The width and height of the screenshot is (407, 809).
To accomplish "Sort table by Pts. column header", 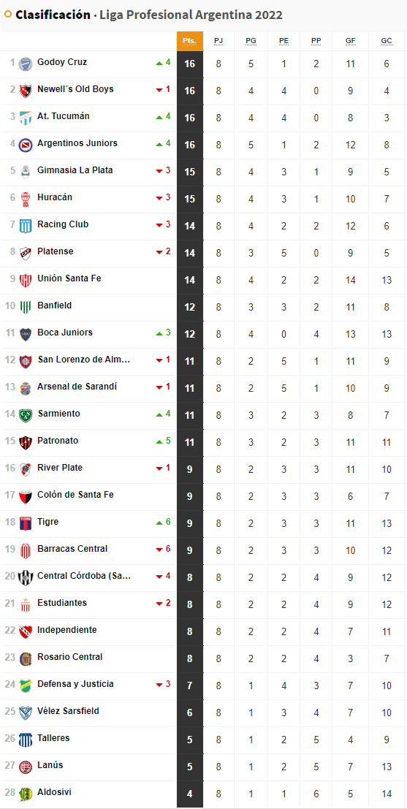I will pos(190,41).
